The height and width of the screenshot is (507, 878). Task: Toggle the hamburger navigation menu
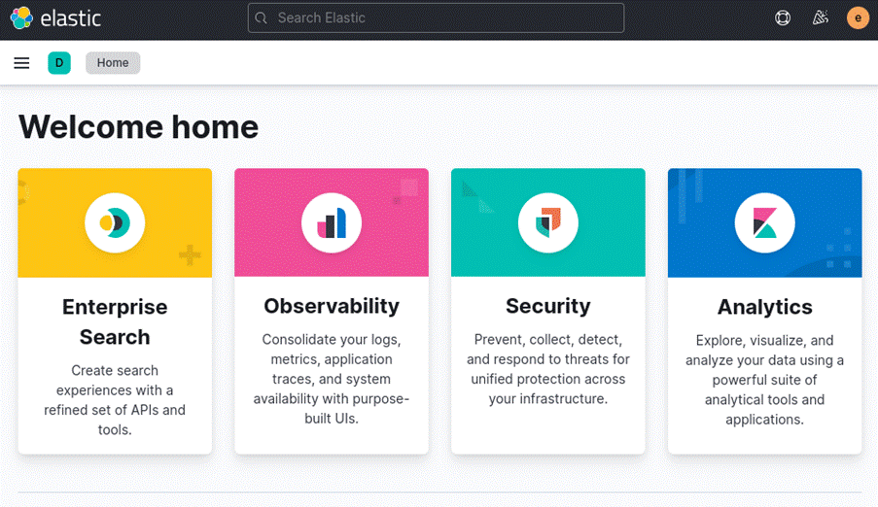point(21,63)
